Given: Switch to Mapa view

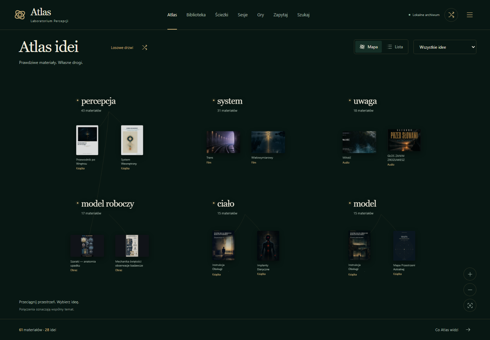Looking at the screenshot, I should coord(369,47).
